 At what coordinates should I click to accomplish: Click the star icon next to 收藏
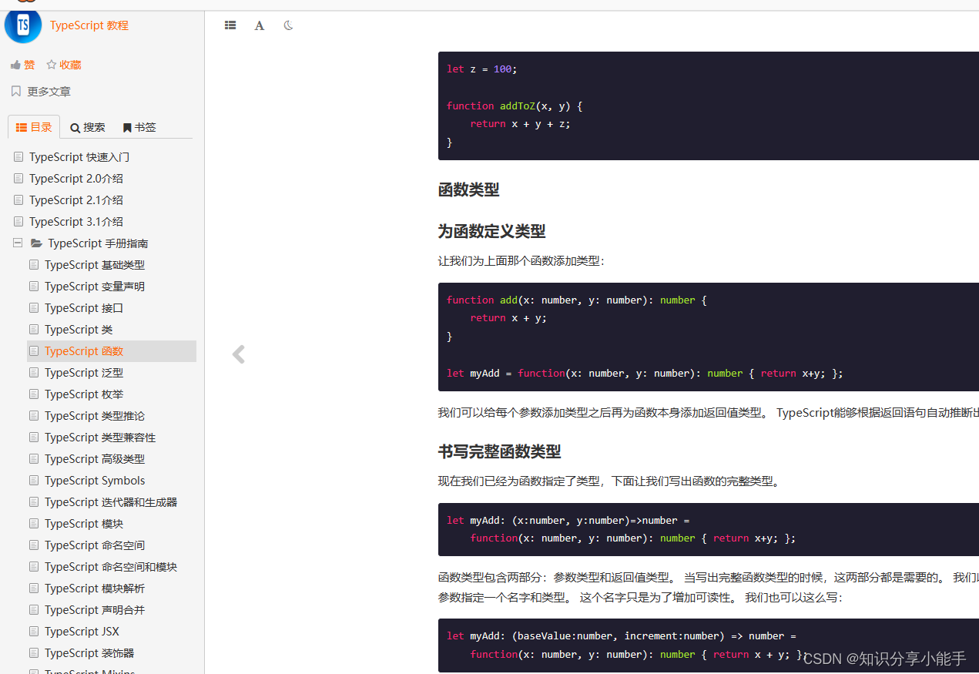coord(51,65)
